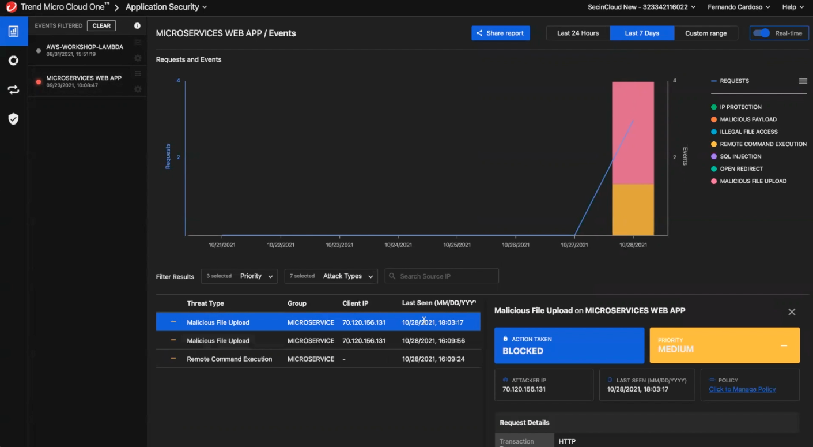Focus the Search Source IP field

(x=442, y=276)
